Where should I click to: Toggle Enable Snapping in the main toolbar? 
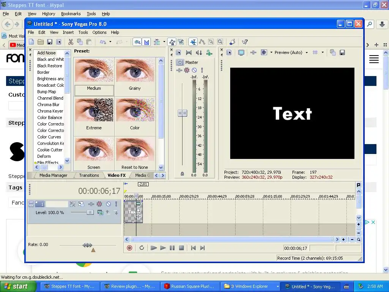click(x=137, y=42)
